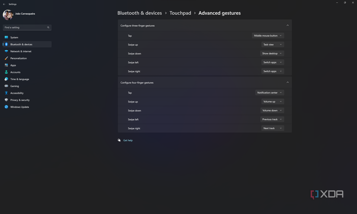357x214 pixels.
Task: Collapse the three-finger gestures section
Action: point(287,25)
